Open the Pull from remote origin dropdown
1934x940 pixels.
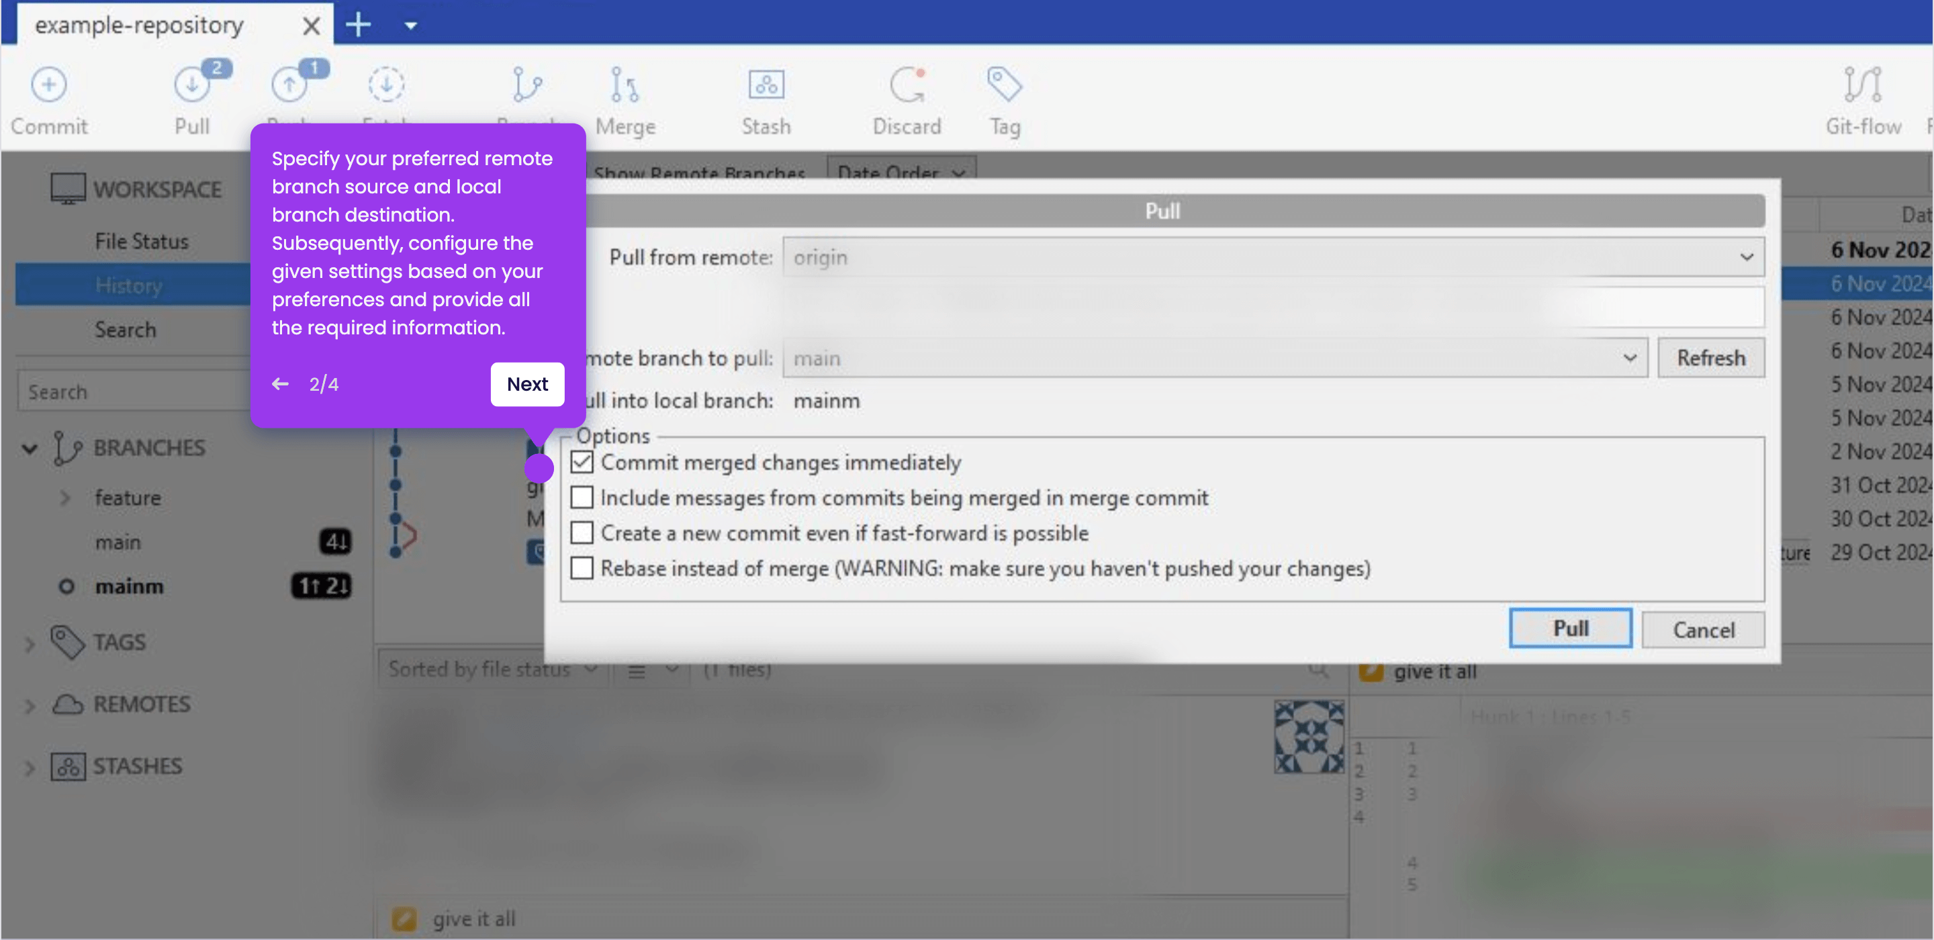click(1273, 256)
